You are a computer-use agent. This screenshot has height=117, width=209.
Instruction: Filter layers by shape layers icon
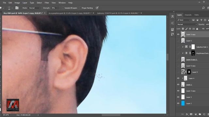click(x=205, y=20)
